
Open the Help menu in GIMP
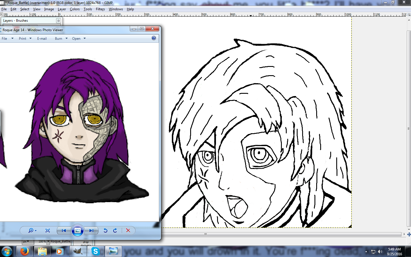(x=130, y=9)
